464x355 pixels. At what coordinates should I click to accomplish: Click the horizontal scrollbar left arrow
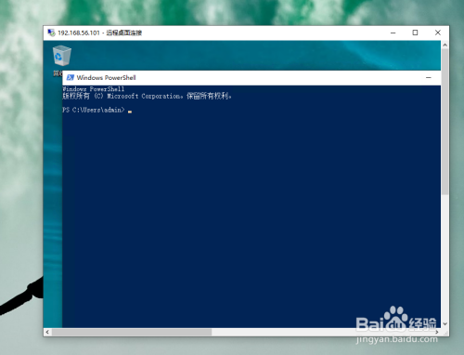click(47, 332)
